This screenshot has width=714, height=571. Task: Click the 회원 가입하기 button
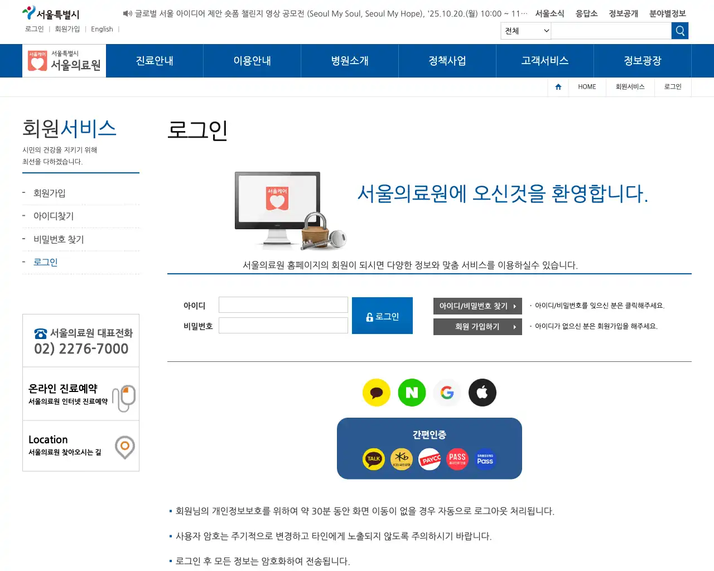coord(477,327)
